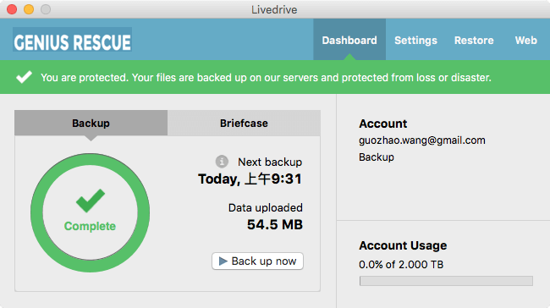The width and height of the screenshot is (550, 308).
Task: Click the Next backup label
Action: [x=270, y=162]
